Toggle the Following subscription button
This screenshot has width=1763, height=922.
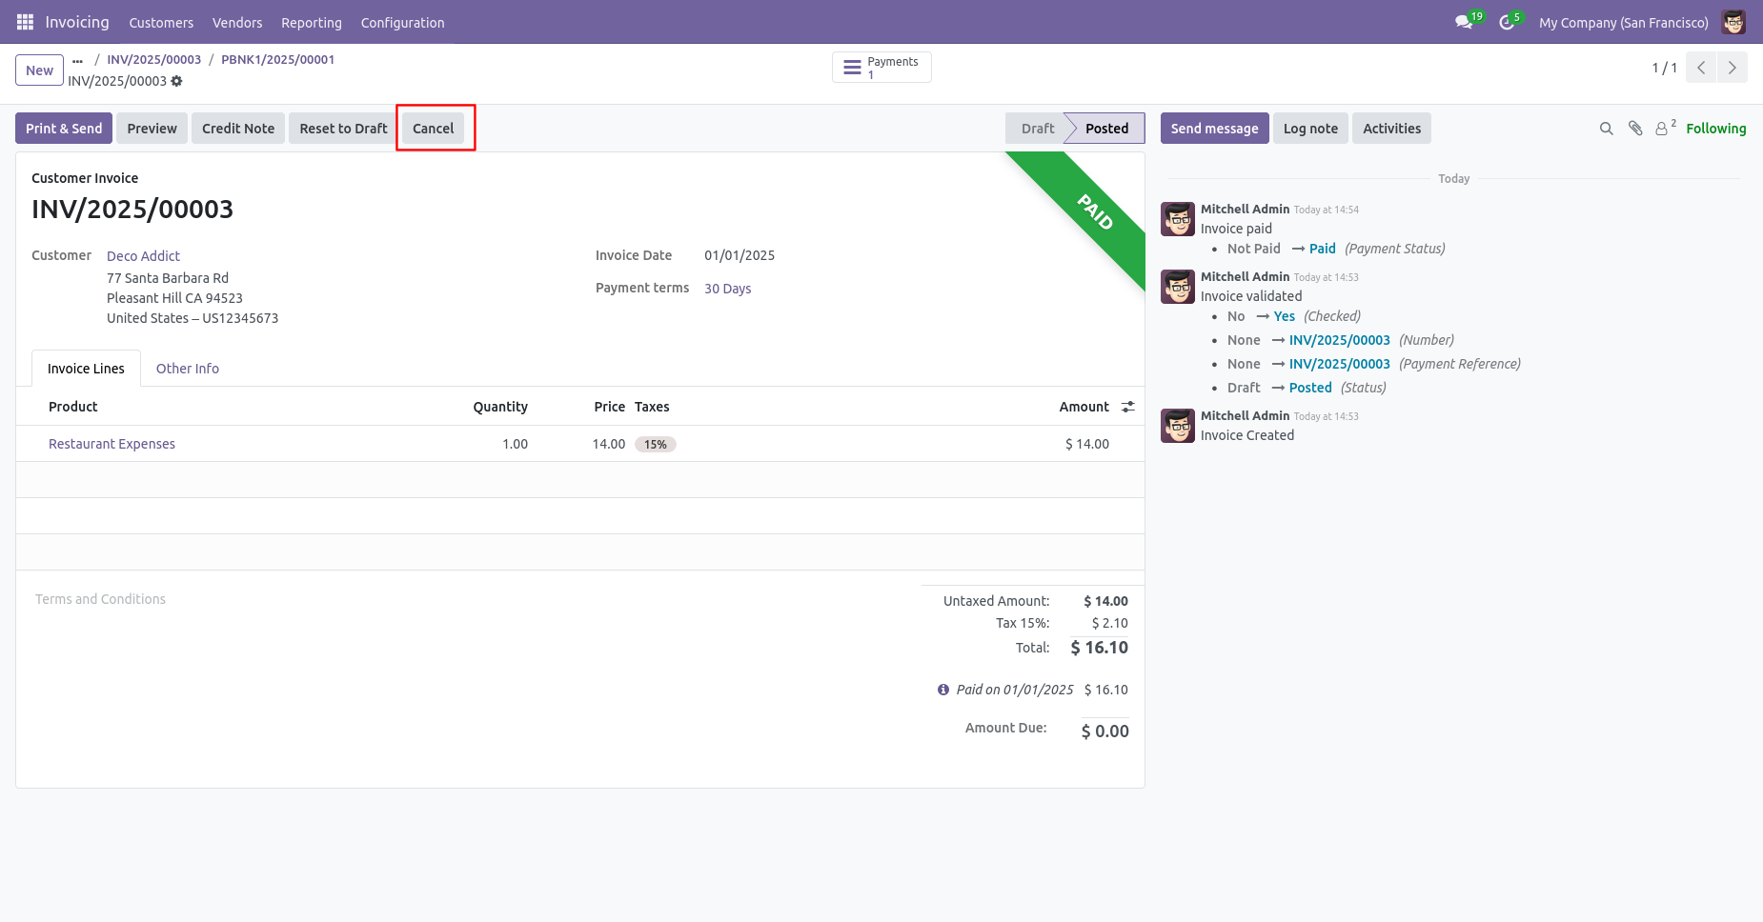(1715, 129)
